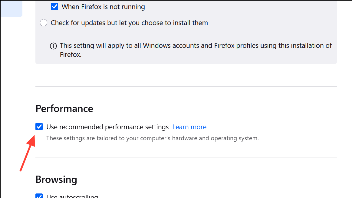Click the word "Firefox." ending the note

coord(71,55)
